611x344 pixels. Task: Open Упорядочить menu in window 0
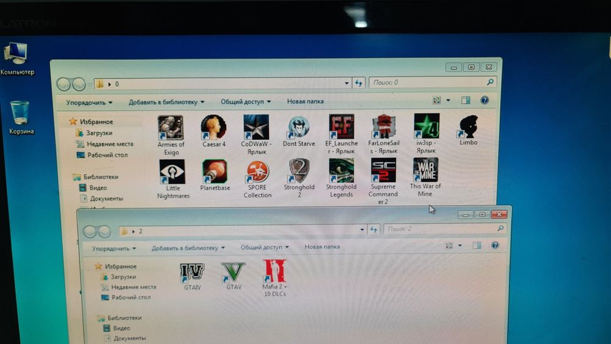click(89, 103)
